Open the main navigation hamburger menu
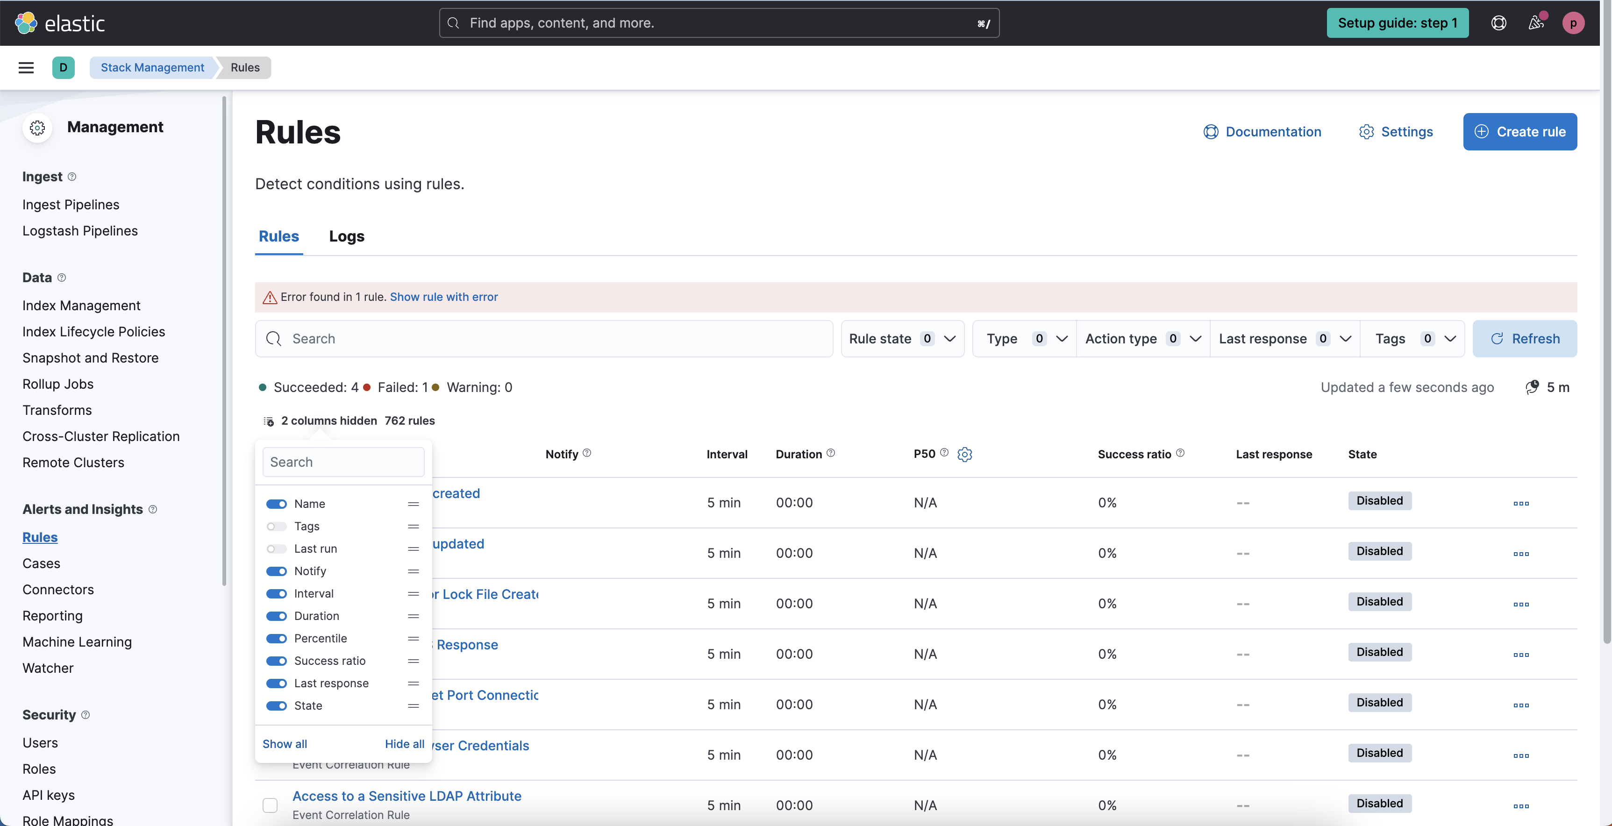Image resolution: width=1612 pixels, height=826 pixels. click(x=26, y=68)
